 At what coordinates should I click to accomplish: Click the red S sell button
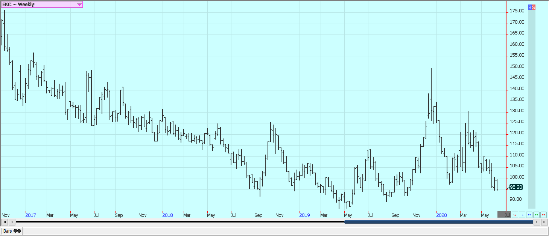[534, 7]
